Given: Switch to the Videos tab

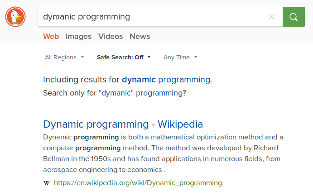Looking at the screenshot, I should [111, 37].
